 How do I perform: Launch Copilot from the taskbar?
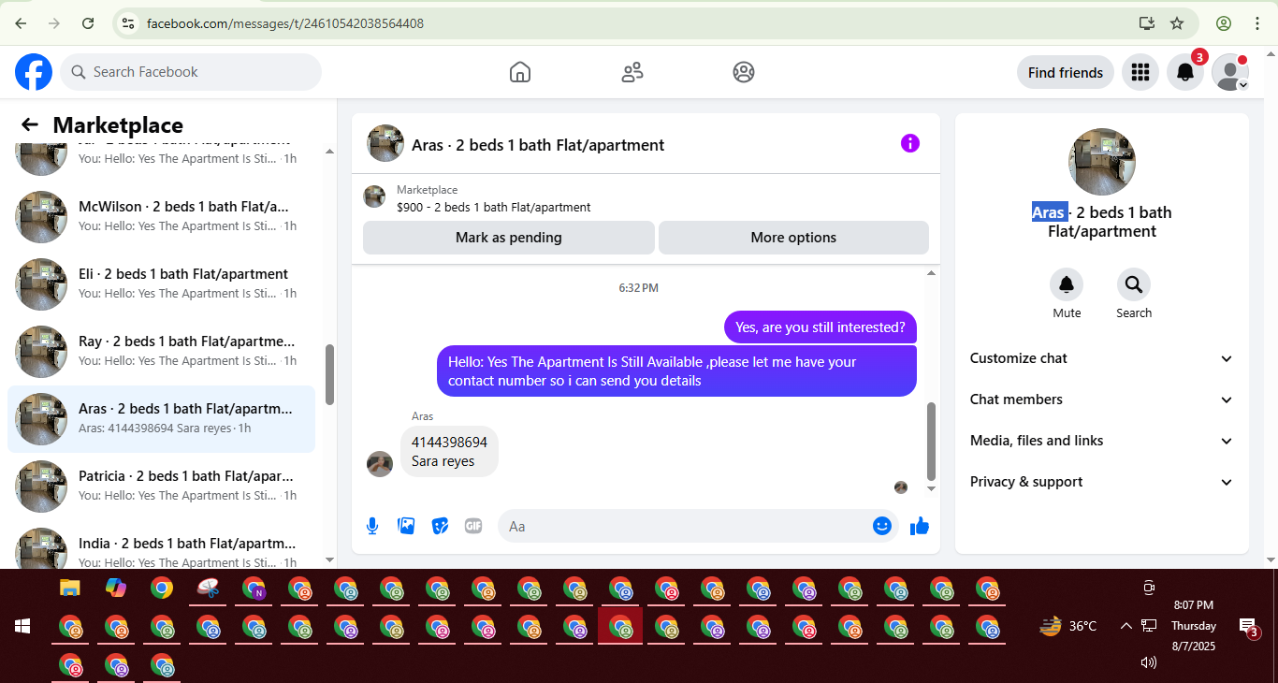(116, 588)
